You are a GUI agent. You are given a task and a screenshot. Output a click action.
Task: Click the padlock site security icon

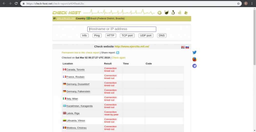[24, 3]
